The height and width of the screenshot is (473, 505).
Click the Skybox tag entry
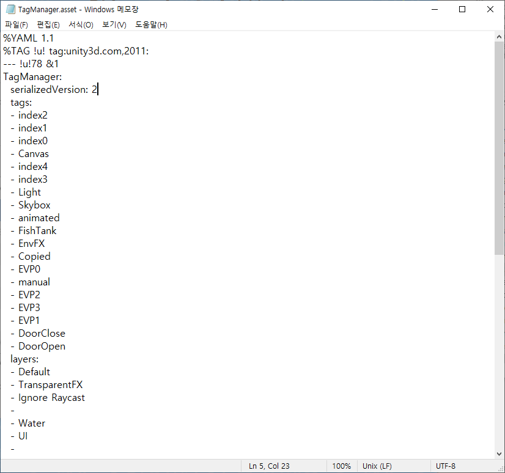[31, 205]
